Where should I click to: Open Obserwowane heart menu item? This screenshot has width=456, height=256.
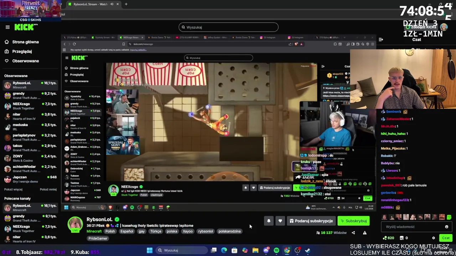(x=22, y=61)
